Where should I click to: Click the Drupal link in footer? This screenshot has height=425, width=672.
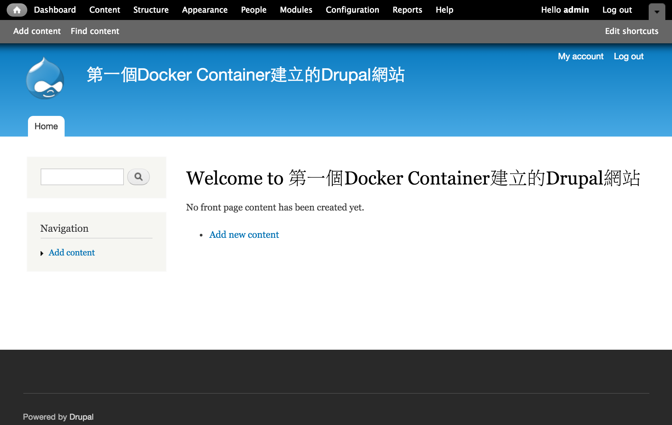click(x=81, y=417)
